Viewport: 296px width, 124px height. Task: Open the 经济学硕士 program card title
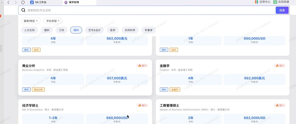[x=30, y=106]
